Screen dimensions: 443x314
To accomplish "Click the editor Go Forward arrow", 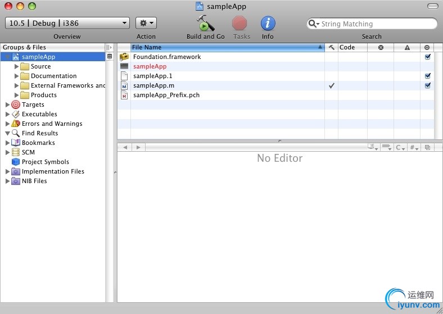I will pos(138,147).
